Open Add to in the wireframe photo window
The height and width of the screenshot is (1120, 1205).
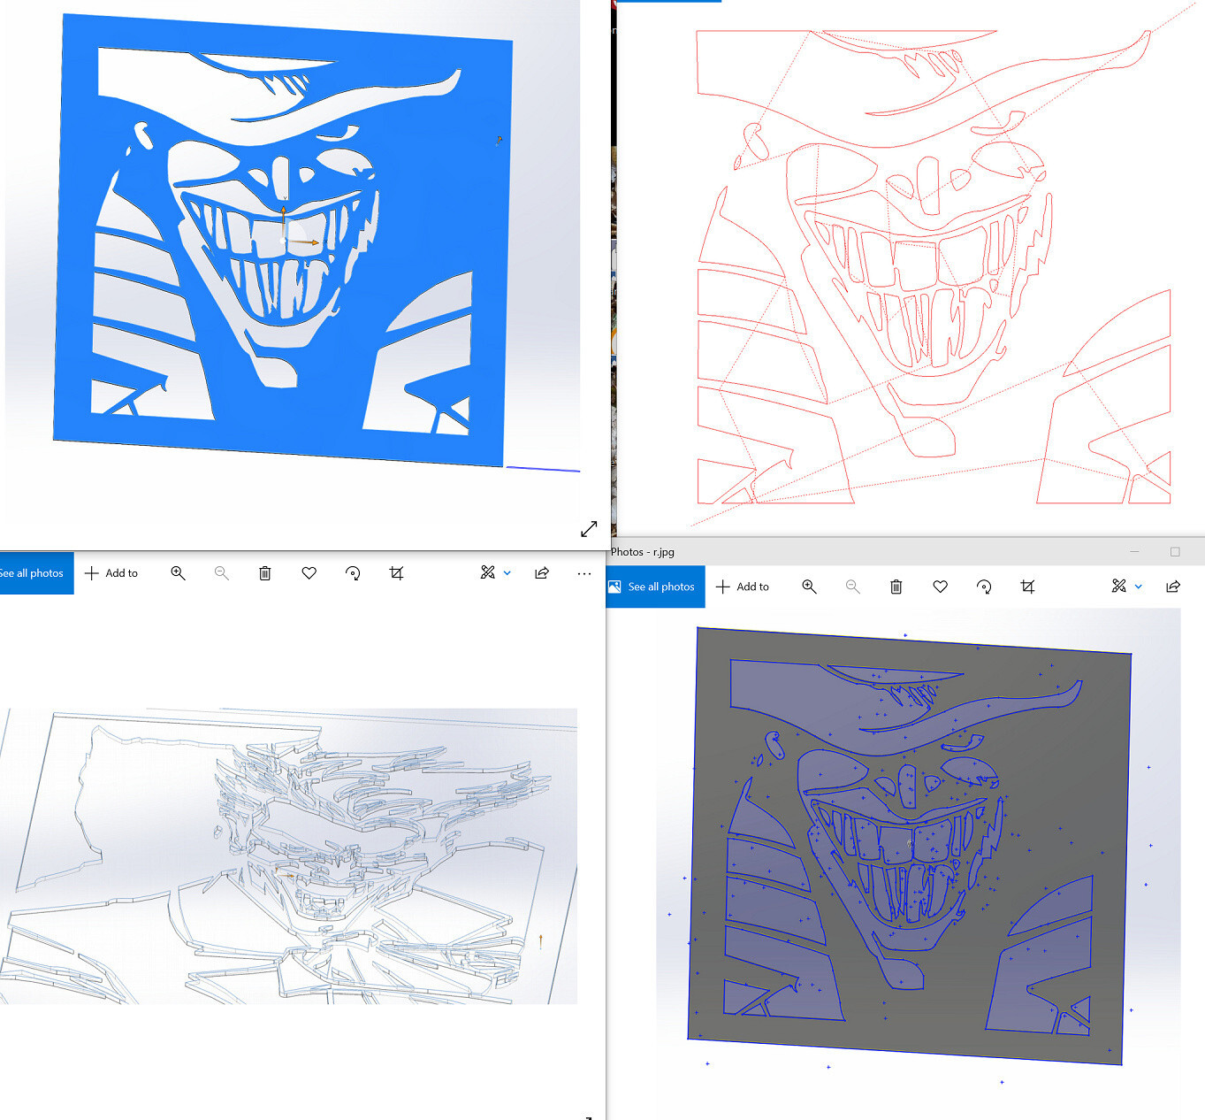pos(111,573)
